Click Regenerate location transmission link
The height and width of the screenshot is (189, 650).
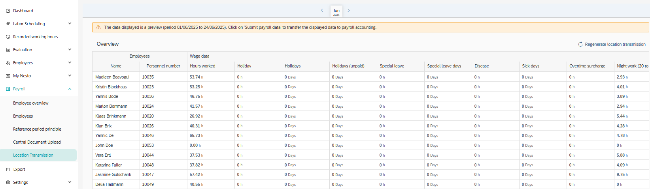[x=615, y=45]
